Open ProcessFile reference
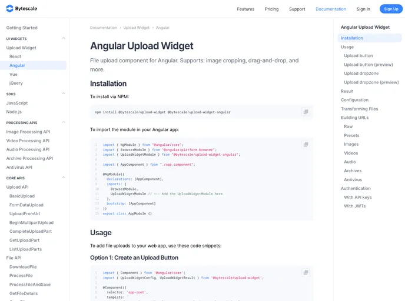 pos(21,276)
